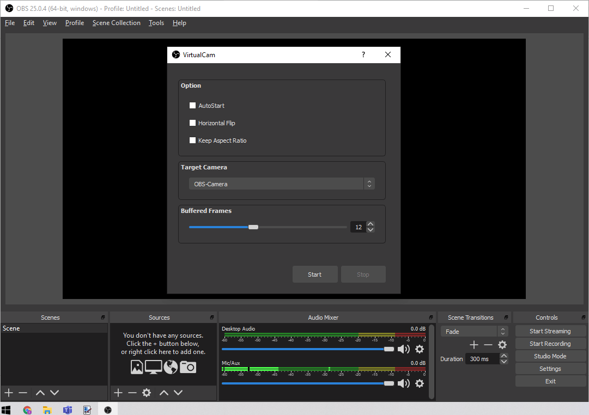The image size is (589, 415).
Task: Mute the Desktop Audio speaker icon
Action: [x=403, y=349]
